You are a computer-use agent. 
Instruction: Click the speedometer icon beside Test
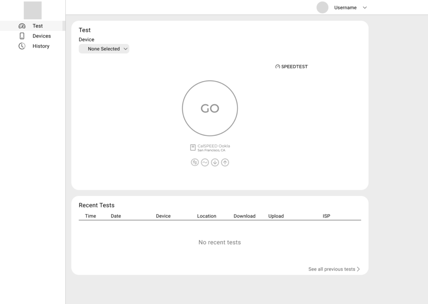(22, 26)
